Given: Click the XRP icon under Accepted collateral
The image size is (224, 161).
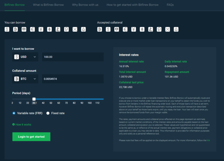Looking at the screenshot, I should point(167,29).
